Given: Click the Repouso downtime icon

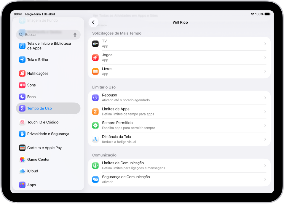Looking at the screenshot, I should click(x=95, y=98).
